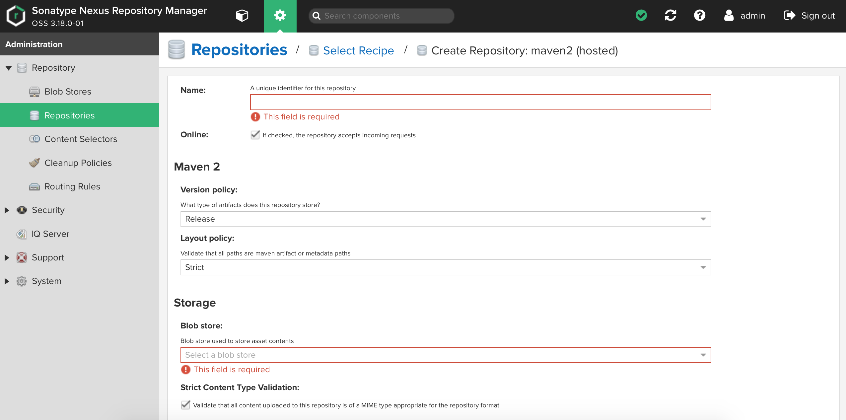Expand the Security tree node
This screenshot has height=420, width=846.
7,210
